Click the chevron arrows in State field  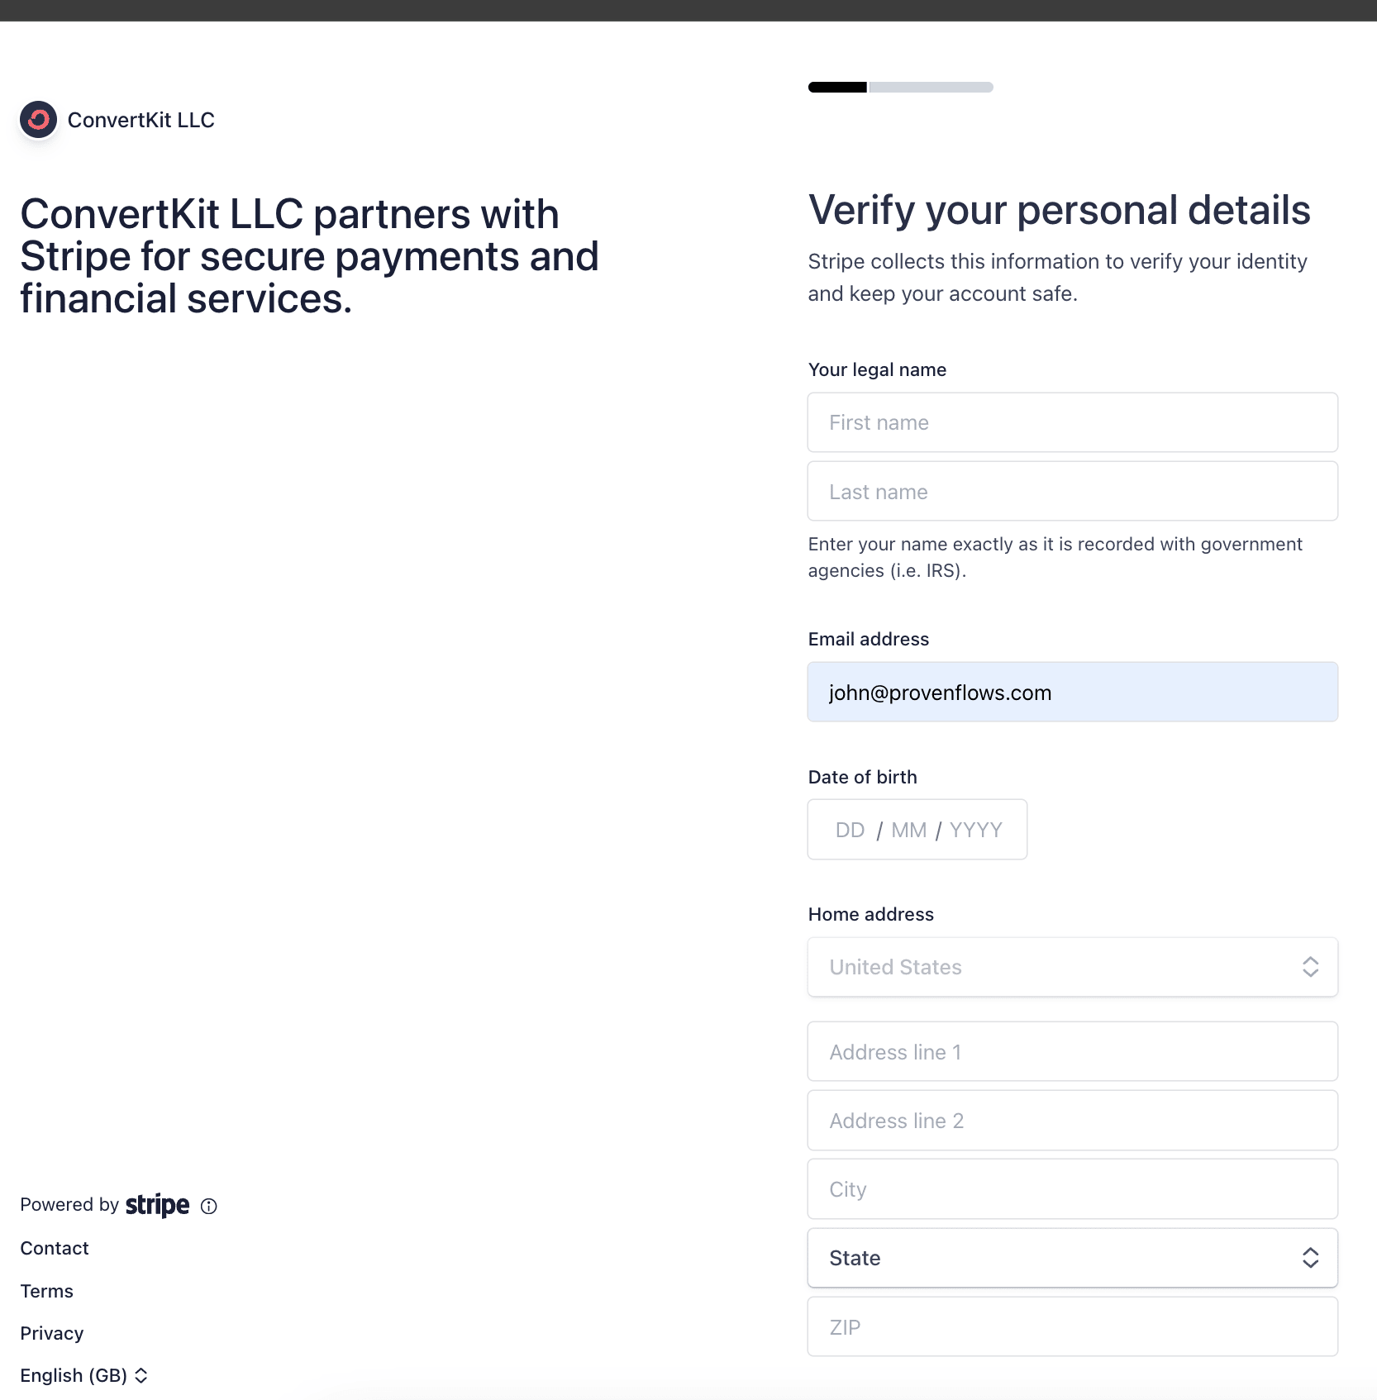coord(1310,1258)
